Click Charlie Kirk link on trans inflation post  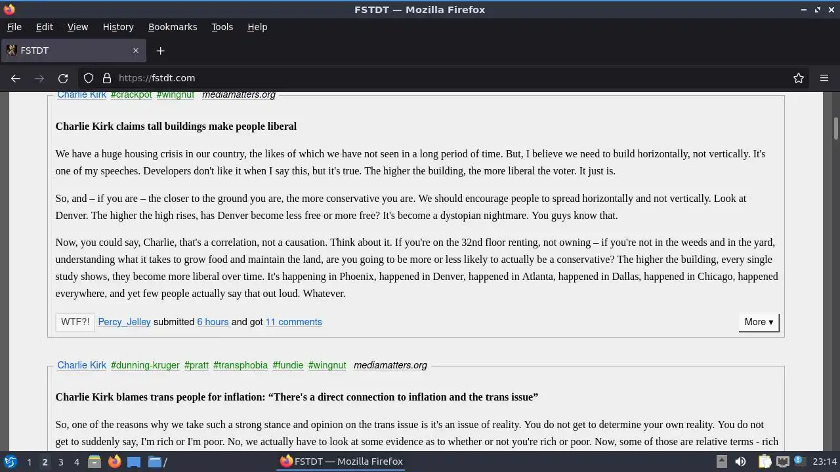(81, 365)
